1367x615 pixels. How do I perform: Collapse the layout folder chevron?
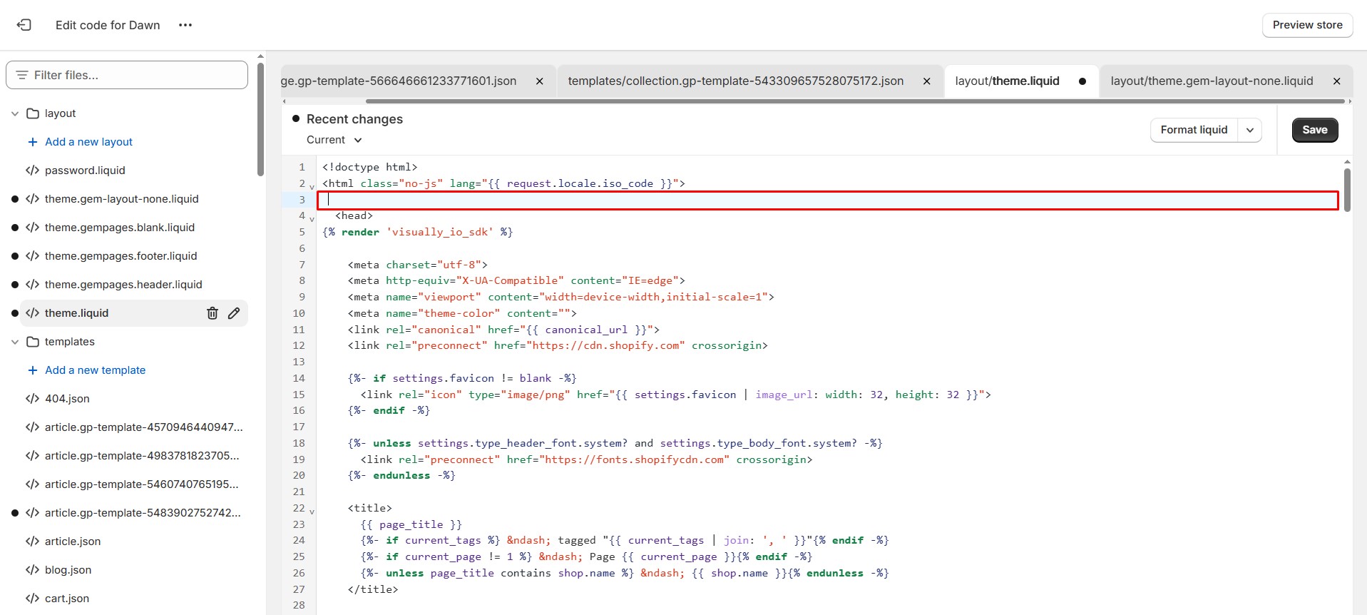tap(15, 113)
